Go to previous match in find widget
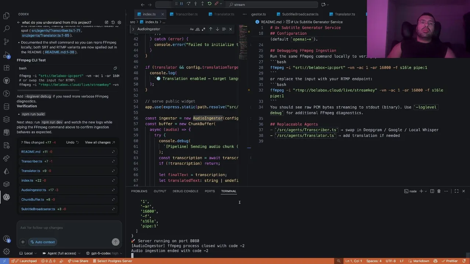 [x=210, y=29]
